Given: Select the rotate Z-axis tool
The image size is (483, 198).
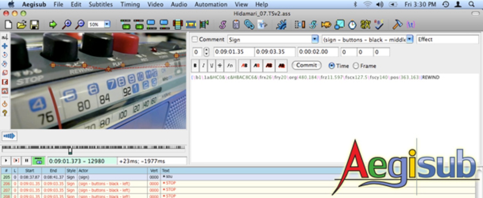Looking at the screenshot, I should pos(5,55).
